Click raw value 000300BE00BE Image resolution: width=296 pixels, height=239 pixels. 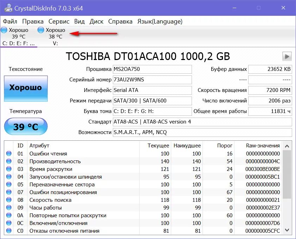(x=263, y=169)
